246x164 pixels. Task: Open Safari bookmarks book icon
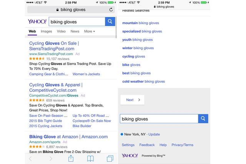[90, 158]
